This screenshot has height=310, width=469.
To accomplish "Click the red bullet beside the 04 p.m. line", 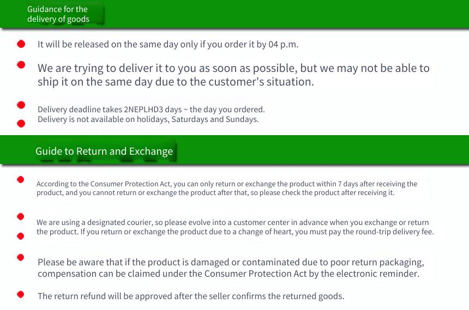I will (x=21, y=44).
